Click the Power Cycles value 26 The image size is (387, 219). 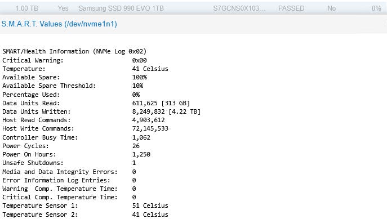coord(136,146)
